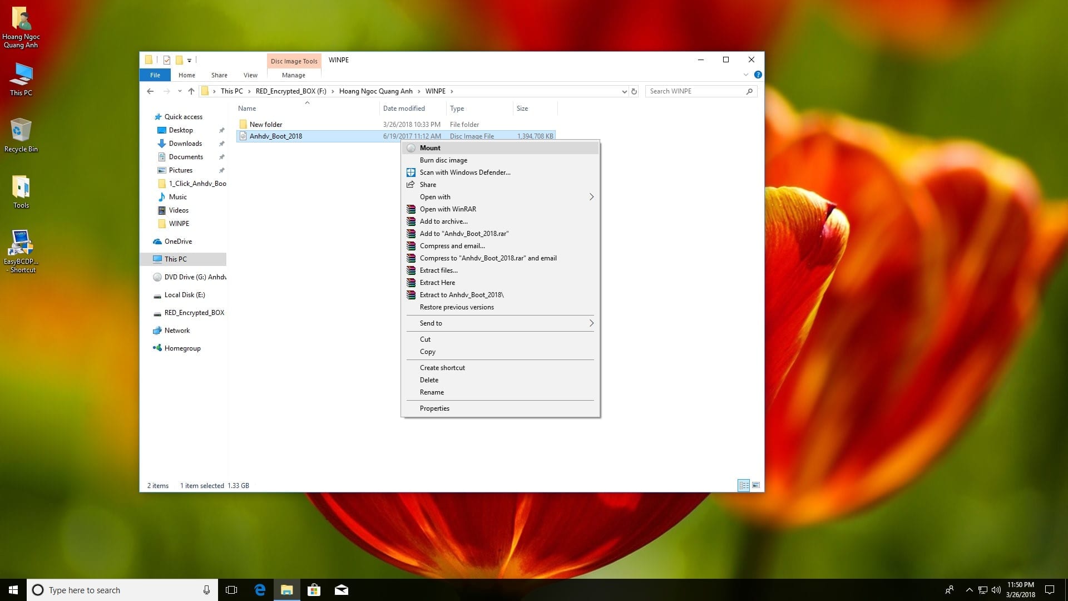Screen dimensions: 1068x601
Task: Open Mail app from taskbar
Action: 341,590
